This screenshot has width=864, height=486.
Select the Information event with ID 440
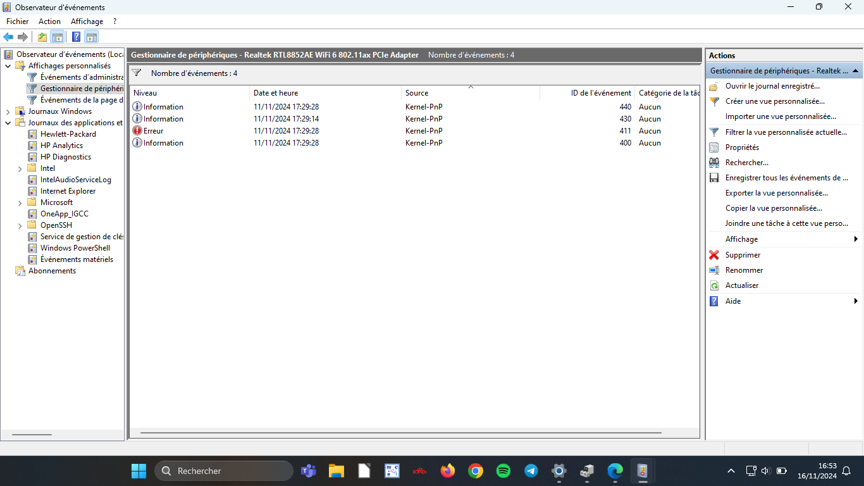pyautogui.click(x=414, y=107)
